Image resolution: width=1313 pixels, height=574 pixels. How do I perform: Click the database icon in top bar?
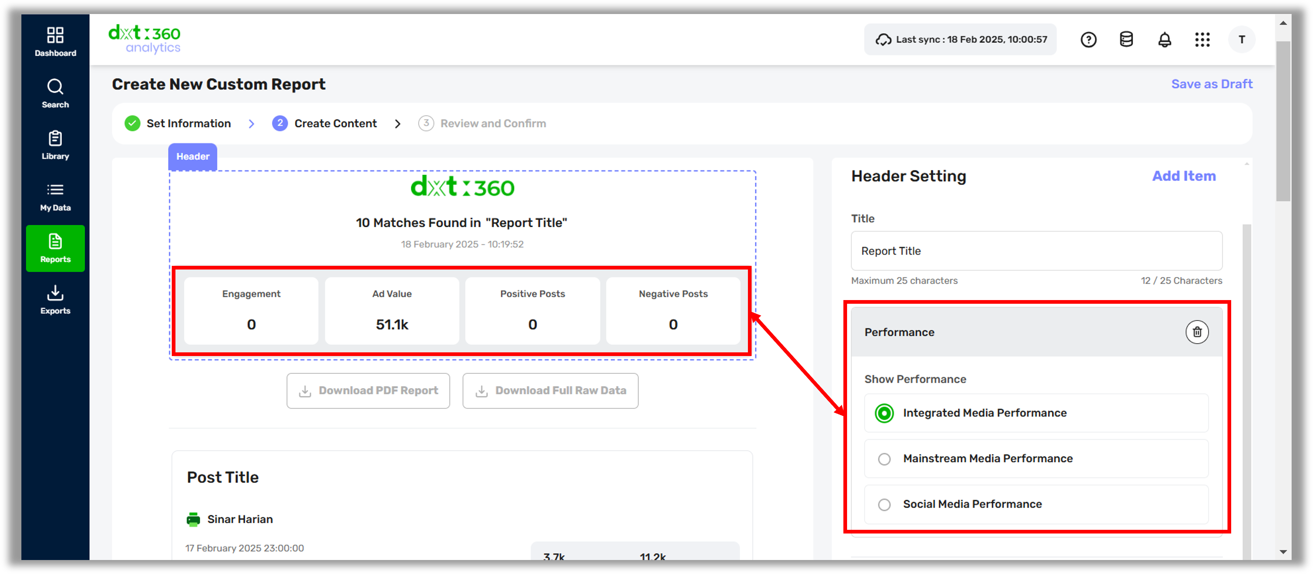pos(1126,40)
